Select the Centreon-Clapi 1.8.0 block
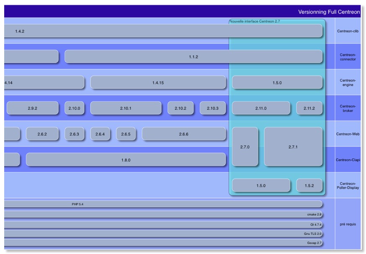The image size is (366, 254). click(126, 160)
